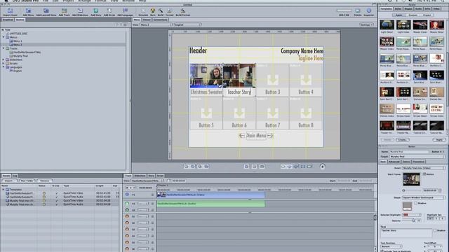This screenshot has height=252, width=449.
Task: Click the Add Track toolbar icon
Action: pos(64,11)
